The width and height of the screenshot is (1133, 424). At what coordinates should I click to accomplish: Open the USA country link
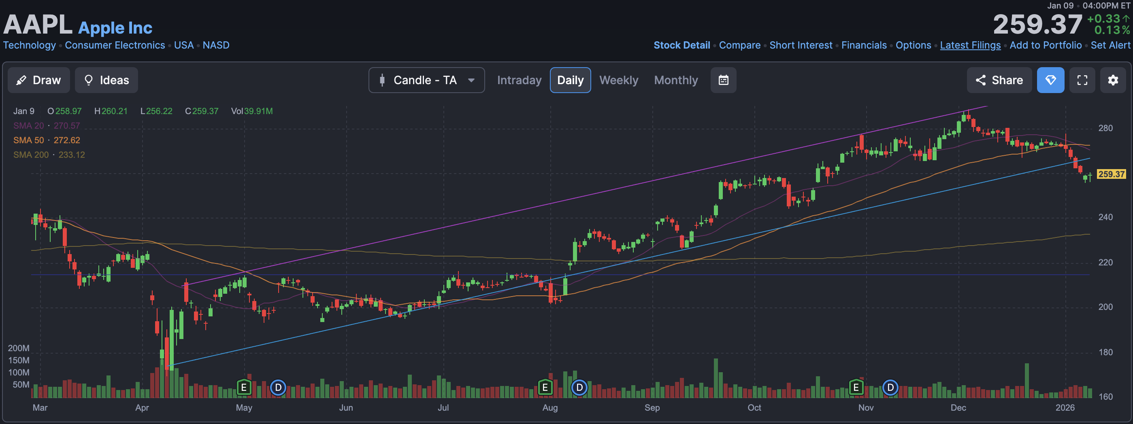[x=183, y=45]
